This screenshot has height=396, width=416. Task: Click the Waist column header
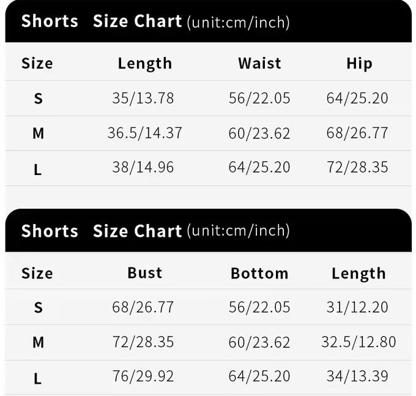point(259,63)
